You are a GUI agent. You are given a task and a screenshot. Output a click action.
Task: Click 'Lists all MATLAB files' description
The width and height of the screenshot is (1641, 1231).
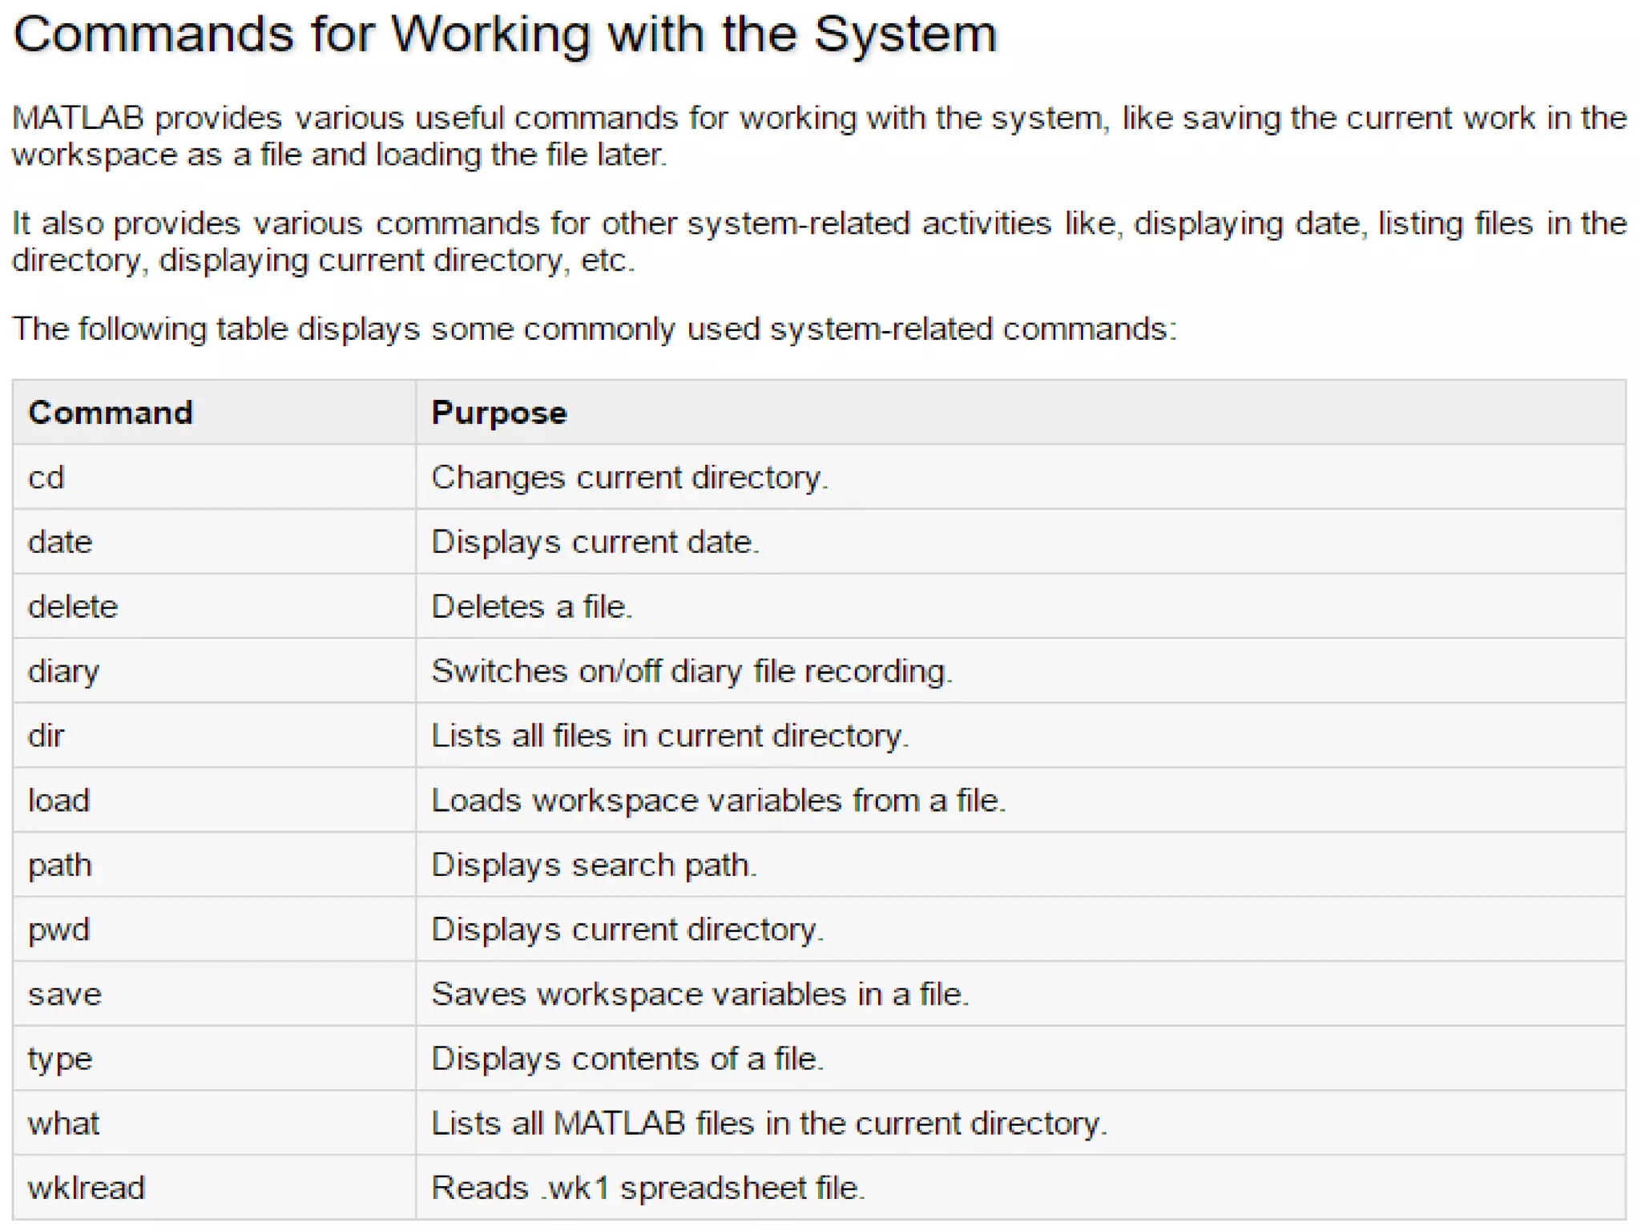[x=768, y=1124]
